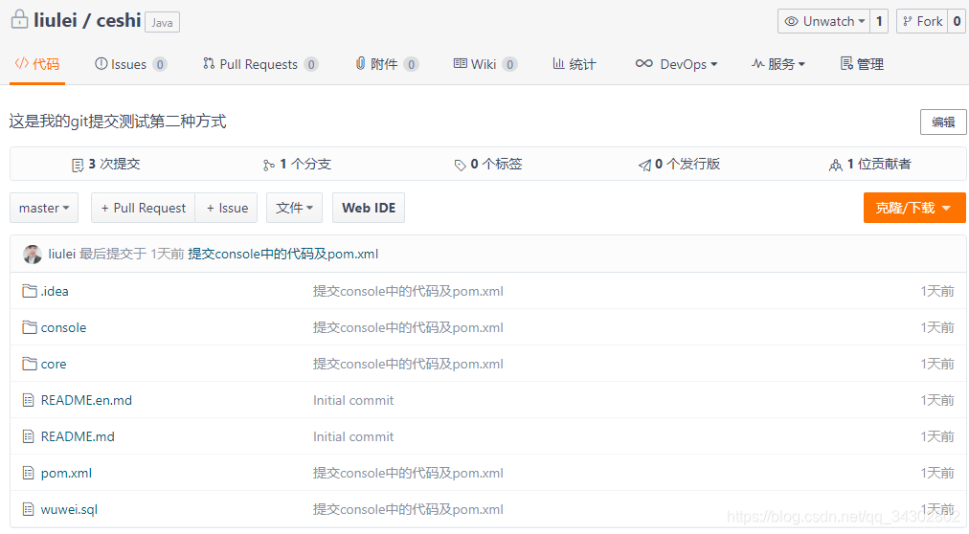Click the watcher count 1 next to Unwatch
969x534 pixels.
pyautogui.click(x=879, y=21)
